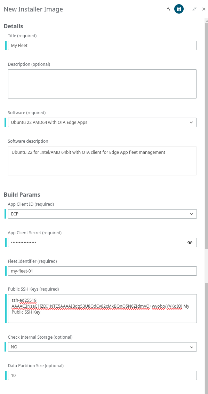Click the Software description read-only text box
This screenshot has width=208, height=394.
[x=102, y=161]
